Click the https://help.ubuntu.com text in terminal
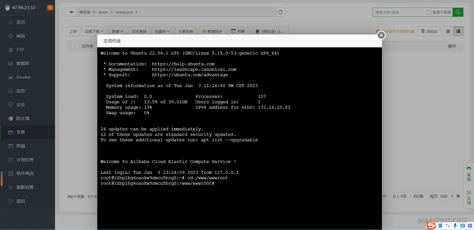The image size is (474, 230). click(x=183, y=64)
